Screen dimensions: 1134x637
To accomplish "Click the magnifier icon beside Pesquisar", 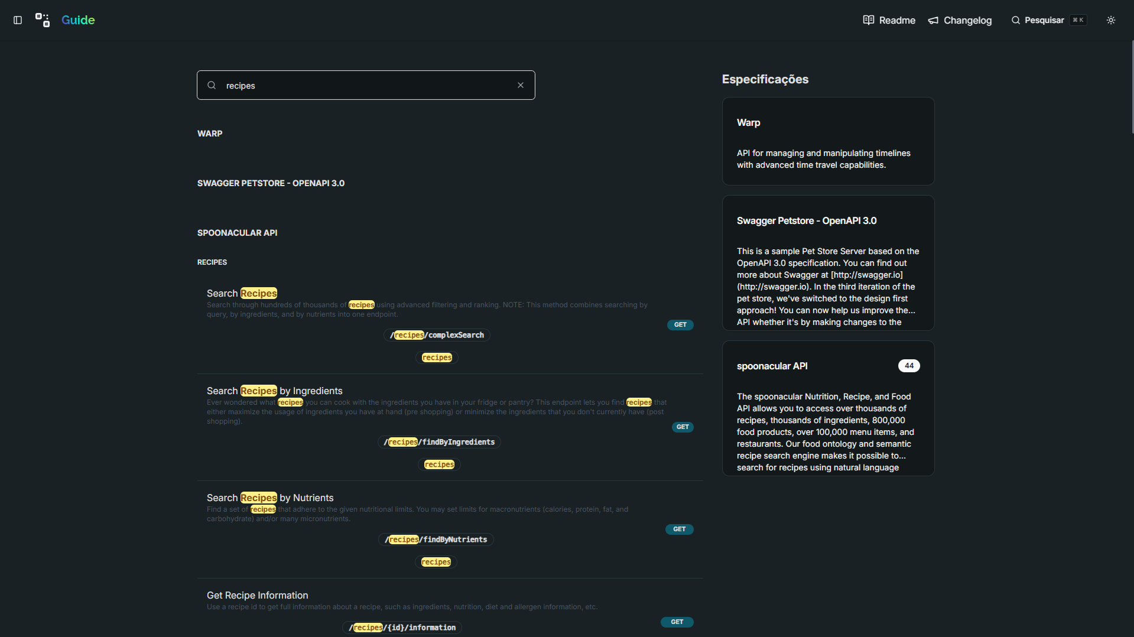I will click(1015, 20).
